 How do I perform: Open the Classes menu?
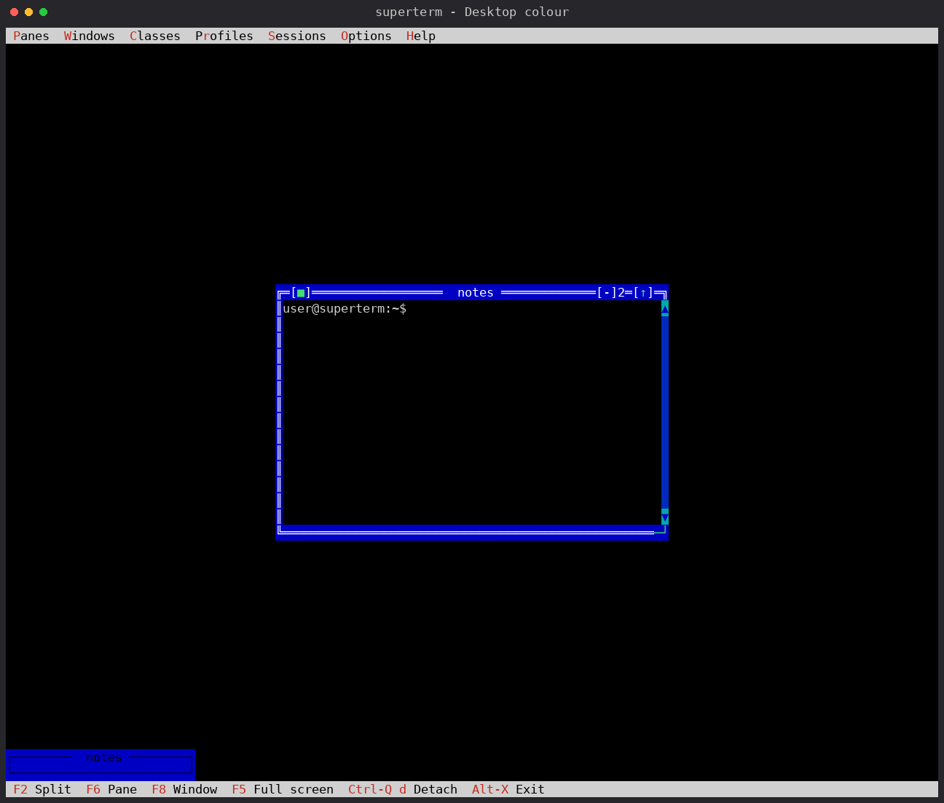pos(155,36)
